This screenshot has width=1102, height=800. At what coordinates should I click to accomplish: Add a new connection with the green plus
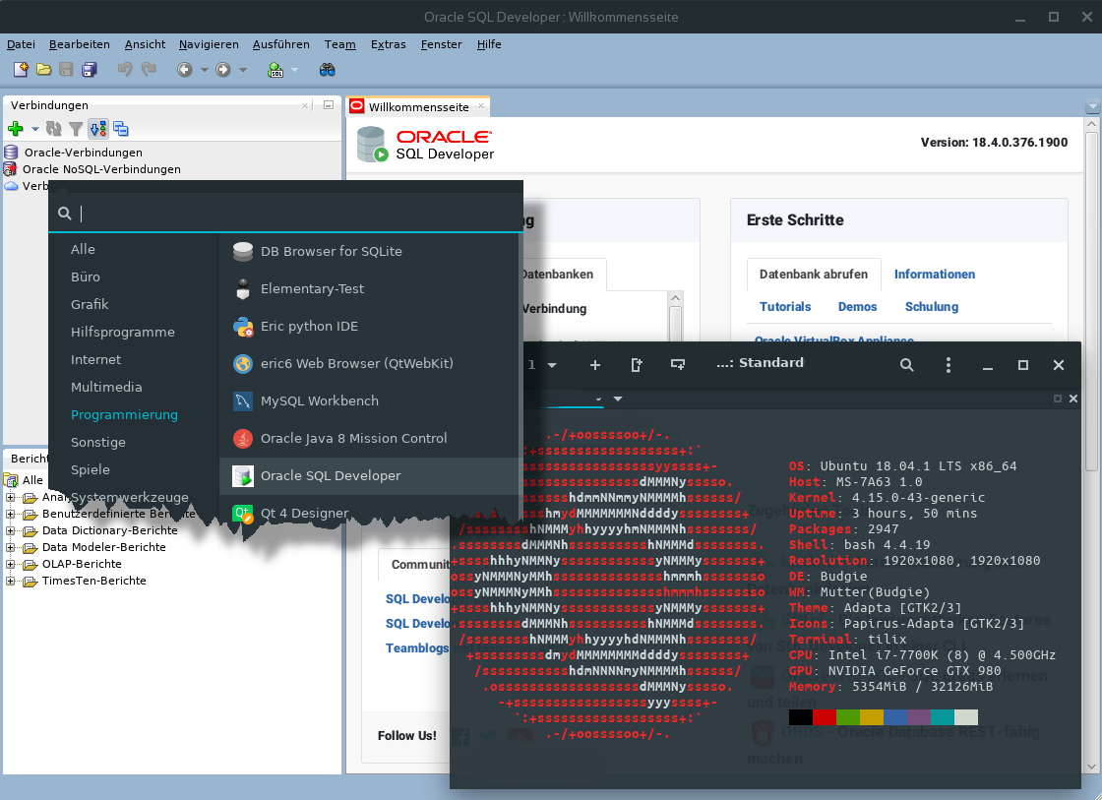(16, 129)
